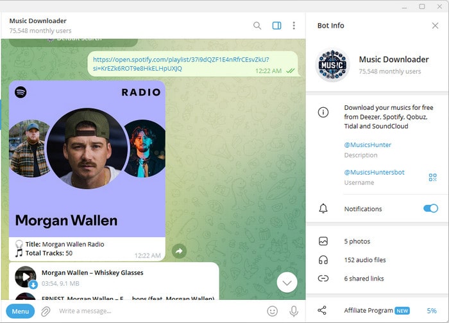
Task: Open the three-dot chat options menu
Action: [x=294, y=26]
